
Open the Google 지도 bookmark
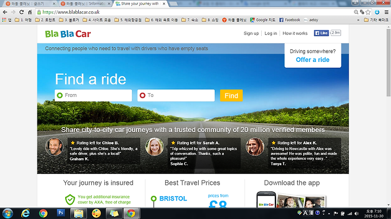click(x=263, y=20)
